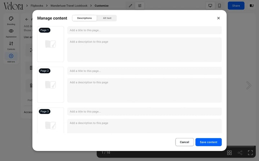
Task: Save content button click
Action: pos(208,142)
